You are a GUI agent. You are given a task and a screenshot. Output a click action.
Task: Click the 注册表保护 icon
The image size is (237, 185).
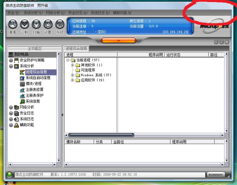22,96
